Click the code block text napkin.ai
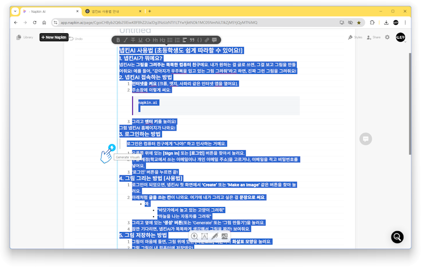421x267 pixels. click(147, 103)
